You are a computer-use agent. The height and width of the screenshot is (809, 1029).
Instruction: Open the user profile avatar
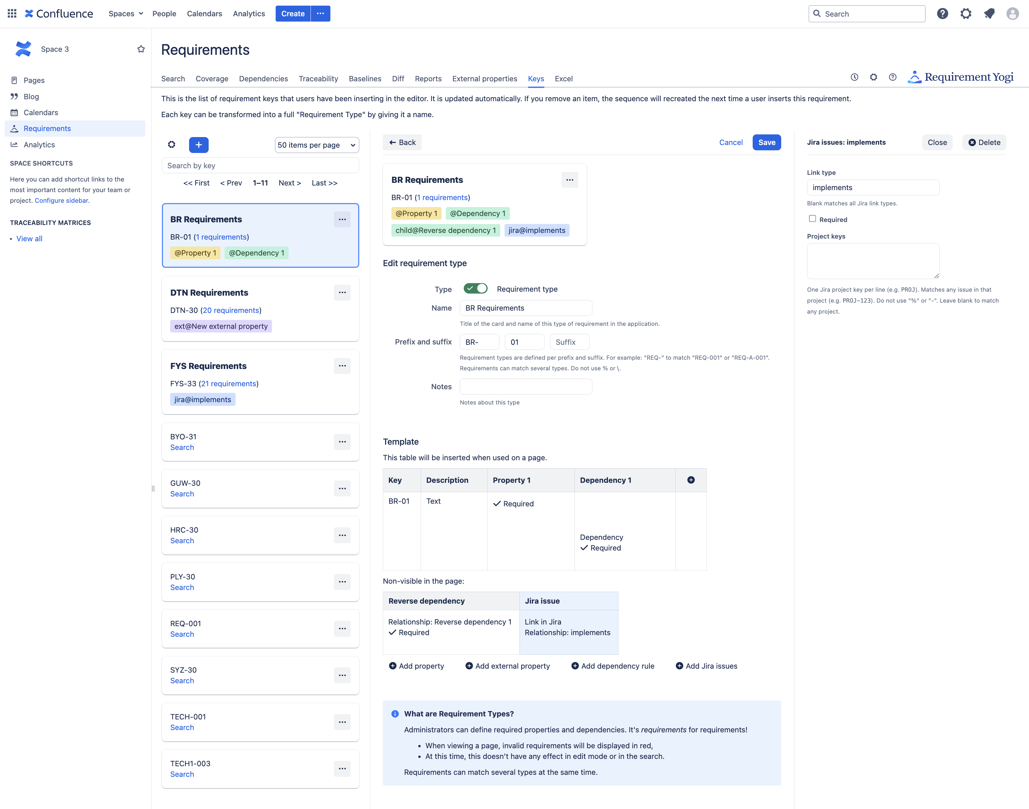pyautogui.click(x=1012, y=13)
